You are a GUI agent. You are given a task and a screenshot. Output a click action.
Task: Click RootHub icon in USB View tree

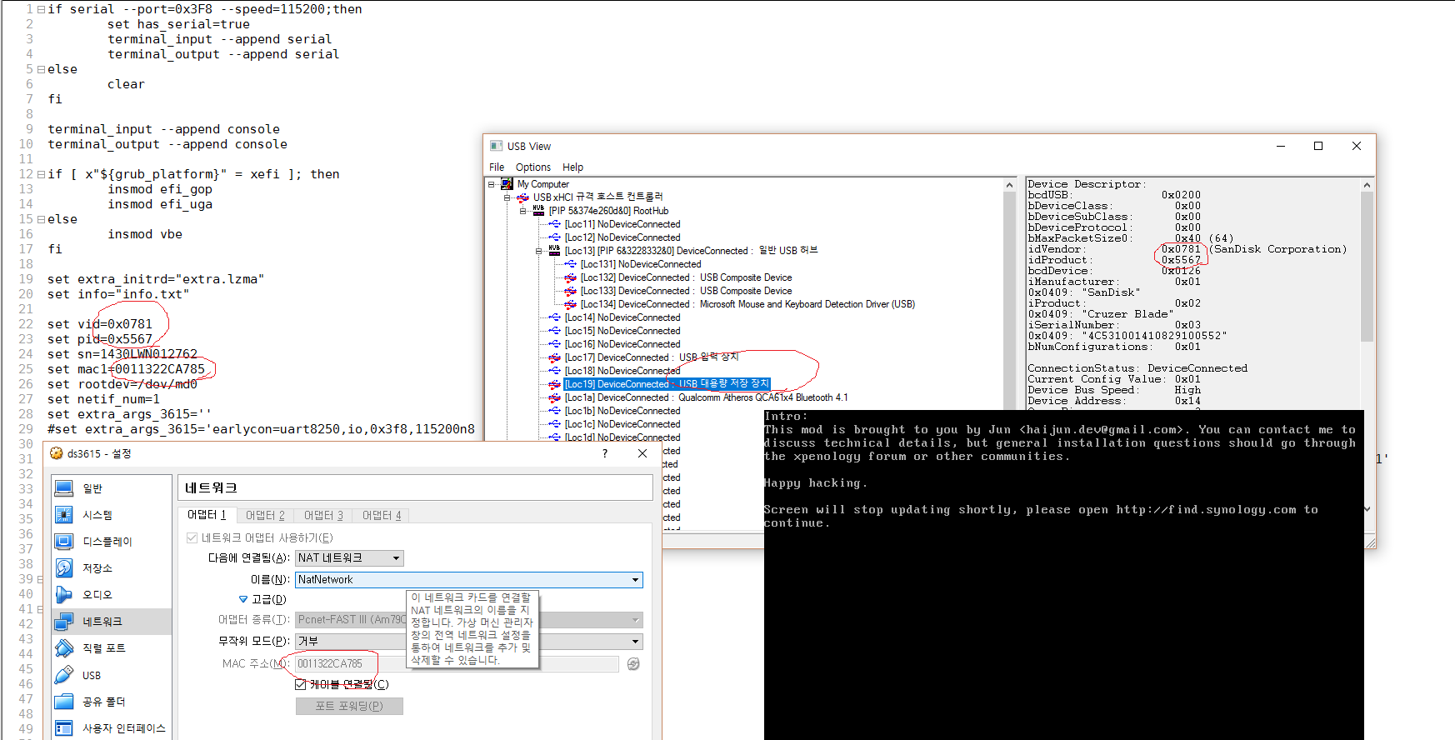[538, 211]
